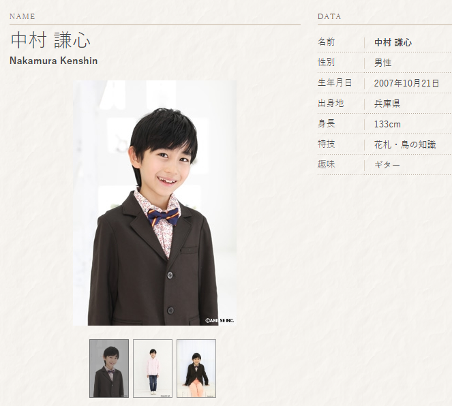Screen dimensions: 452x406
Task: Click the 生年月日 row label
Action: 335,83
